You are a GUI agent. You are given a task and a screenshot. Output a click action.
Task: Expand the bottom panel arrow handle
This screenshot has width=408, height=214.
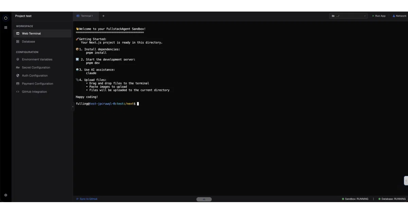point(204,199)
